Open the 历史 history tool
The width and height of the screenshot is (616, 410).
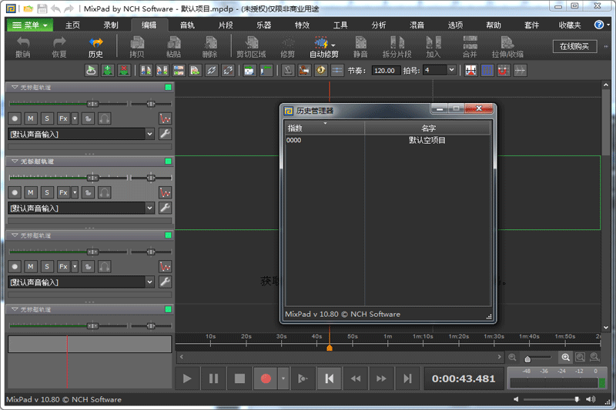pyautogui.click(x=95, y=47)
